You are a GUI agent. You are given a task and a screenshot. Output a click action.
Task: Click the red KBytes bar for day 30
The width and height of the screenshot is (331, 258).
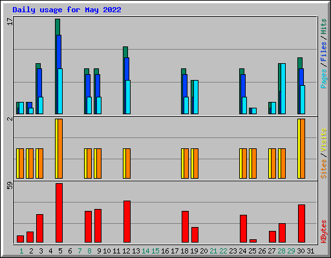point(301,224)
